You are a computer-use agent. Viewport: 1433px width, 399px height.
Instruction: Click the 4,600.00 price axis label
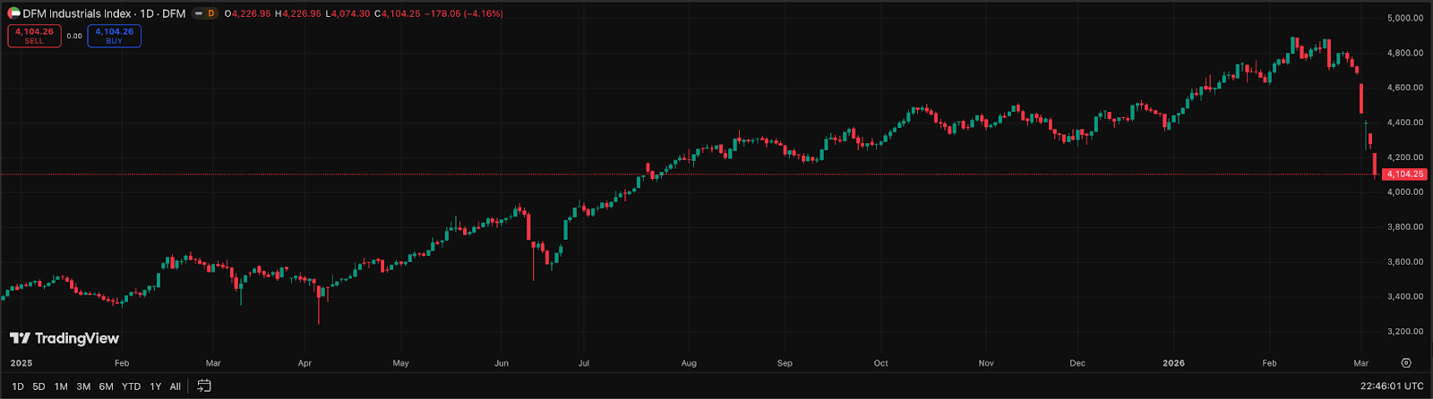click(1404, 88)
